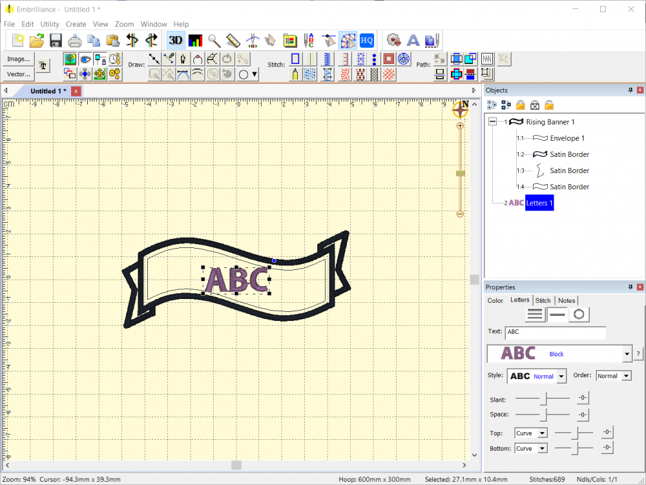646x485 pixels.
Task: Select the Redo arrow icon
Action: tap(152, 40)
